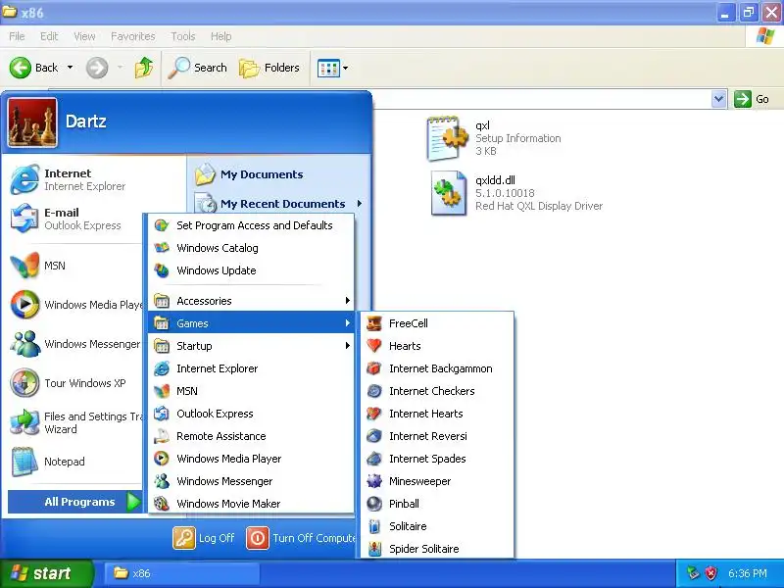
Task: Expand the Startup submenu arrow
Action: tap(348, 346)
